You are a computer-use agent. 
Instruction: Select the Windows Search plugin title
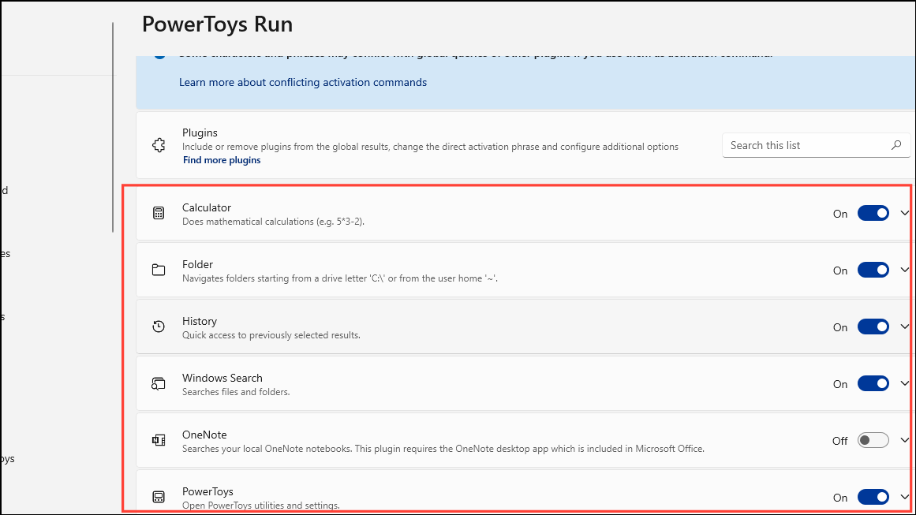click(x=222, y=378)
